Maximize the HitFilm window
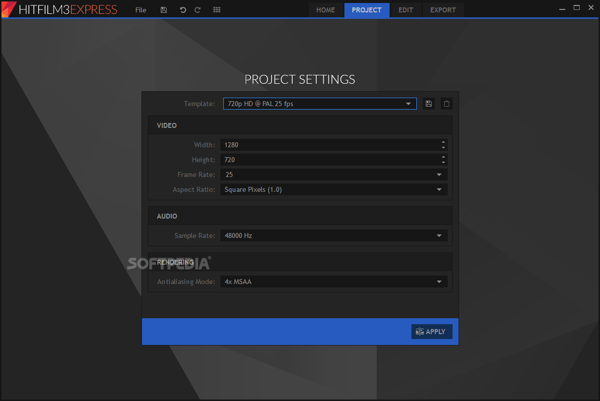 (576, 7)
